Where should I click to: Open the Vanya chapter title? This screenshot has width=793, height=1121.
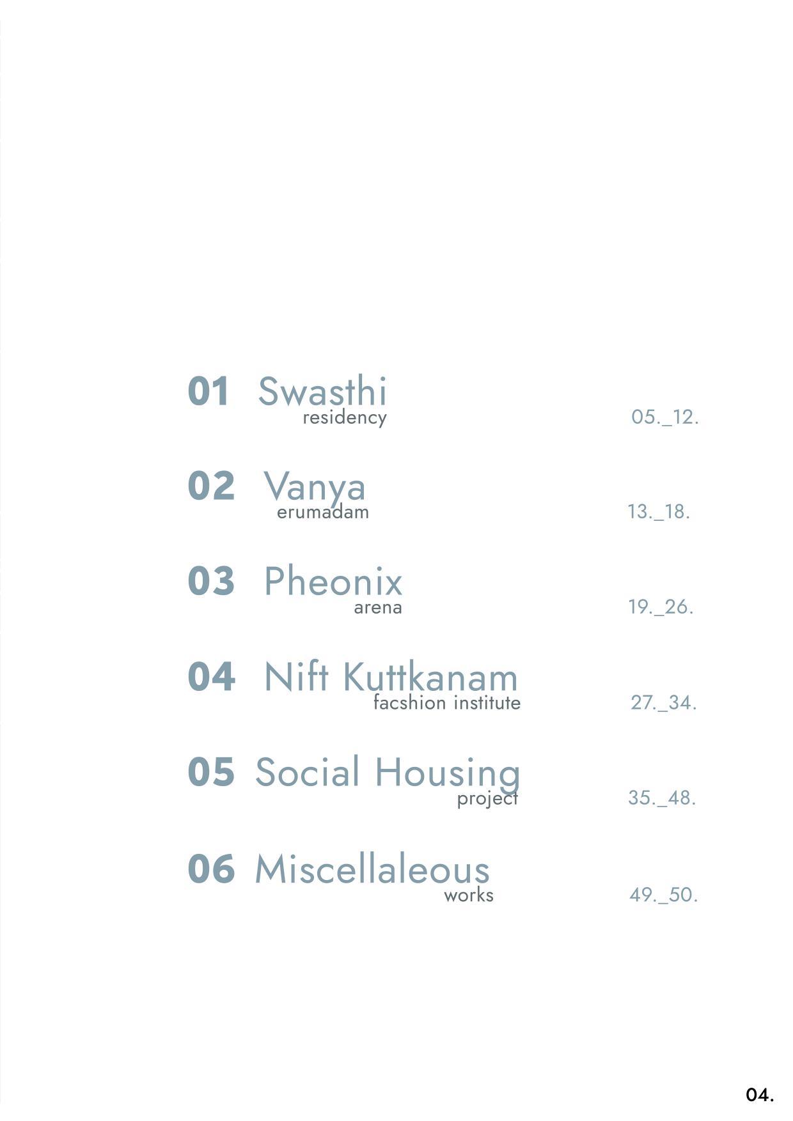[x=315, y=487]
